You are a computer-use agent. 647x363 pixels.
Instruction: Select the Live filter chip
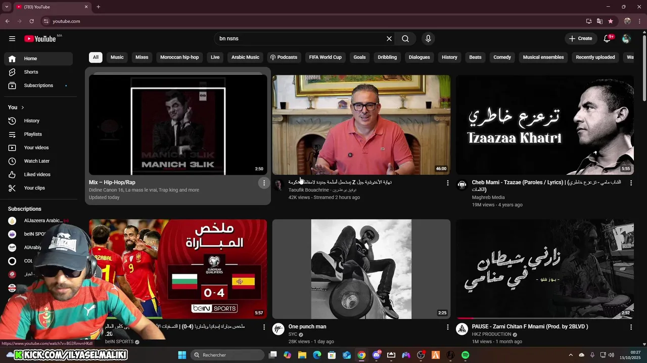click(215, 57)
